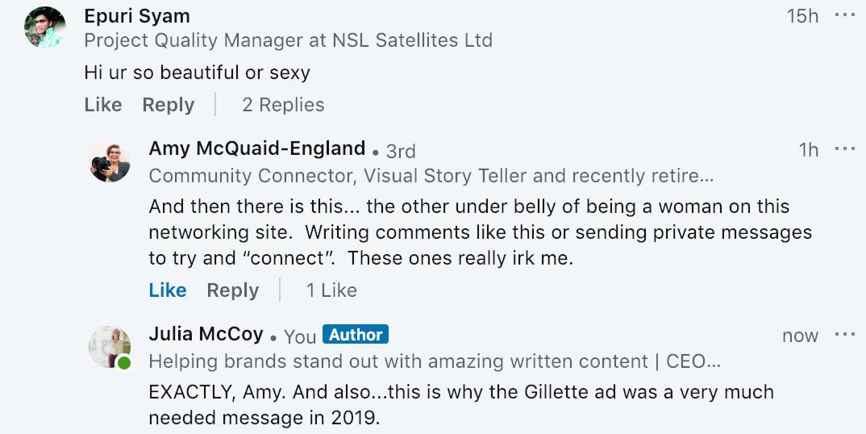This screenshot has height=434, width=866.
Task: Click the 15h timestamp on Epuri's comment
Action: point(803,16)
